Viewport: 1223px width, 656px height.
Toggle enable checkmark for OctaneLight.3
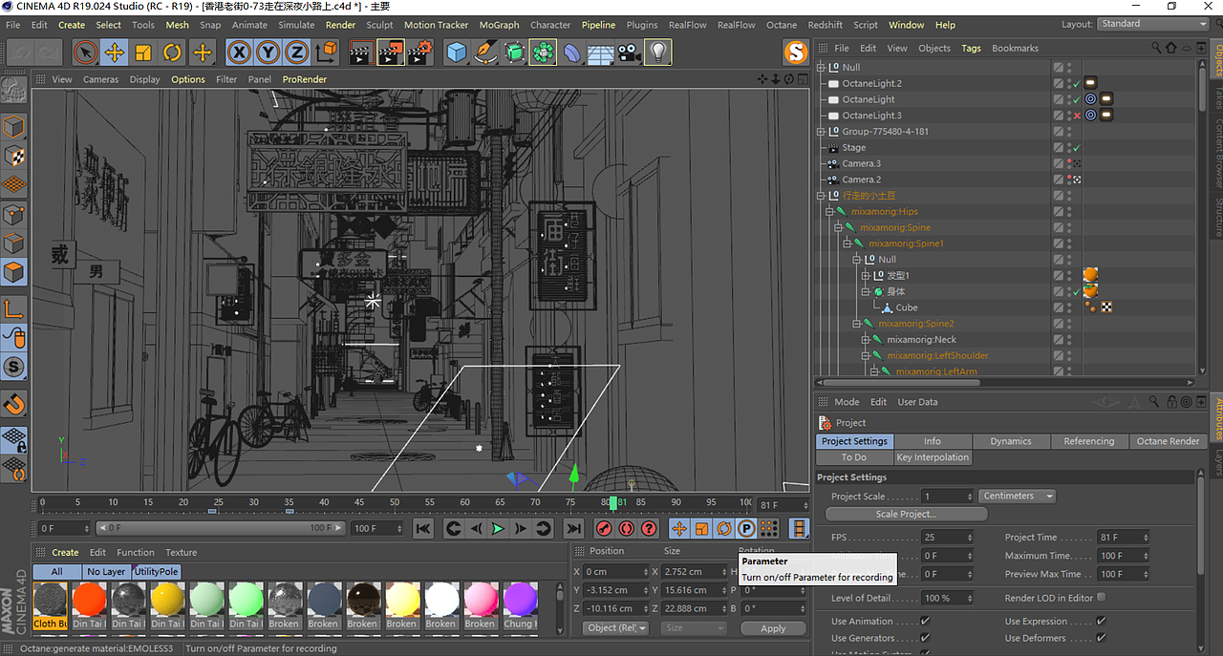coord(1077,116)
